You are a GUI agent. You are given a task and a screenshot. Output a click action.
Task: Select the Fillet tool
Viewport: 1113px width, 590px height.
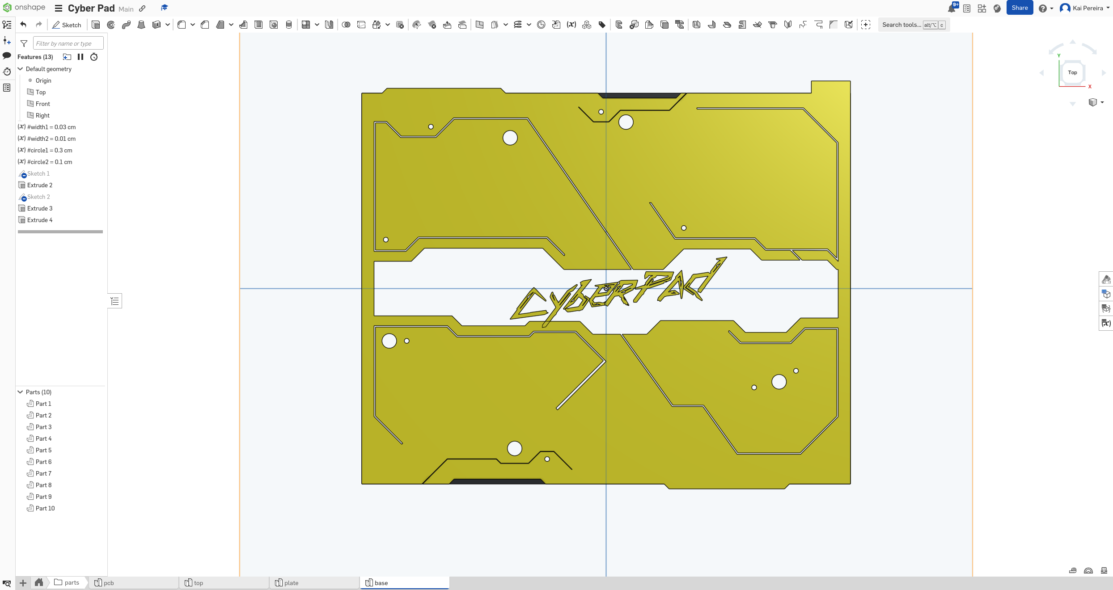pos(182,25)
